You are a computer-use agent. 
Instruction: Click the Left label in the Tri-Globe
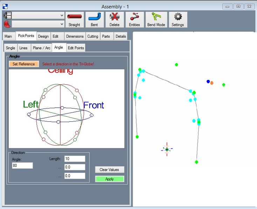click(31, 104)
